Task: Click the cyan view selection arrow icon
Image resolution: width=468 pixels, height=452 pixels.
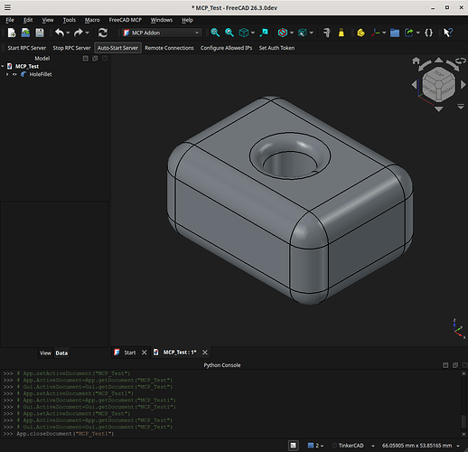Action: coord(264,33)
